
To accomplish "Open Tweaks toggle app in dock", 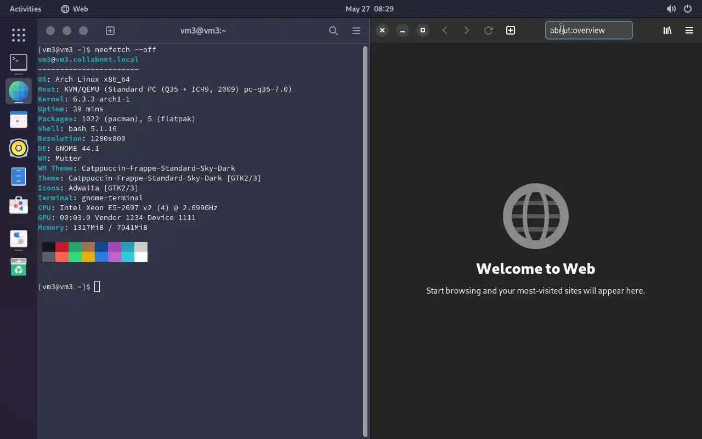I will pyautogui.click(x=19, y=239).
